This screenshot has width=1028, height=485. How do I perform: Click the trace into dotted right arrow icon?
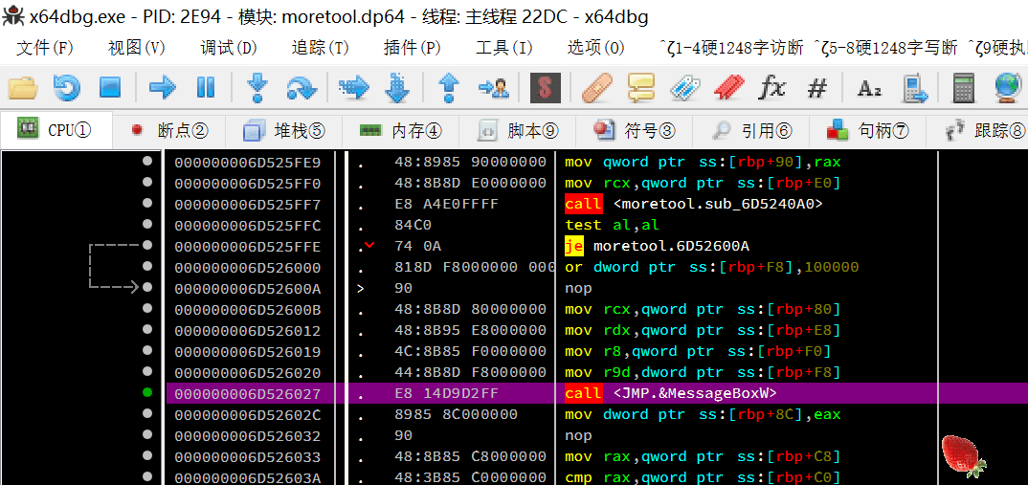pos(354,87)
